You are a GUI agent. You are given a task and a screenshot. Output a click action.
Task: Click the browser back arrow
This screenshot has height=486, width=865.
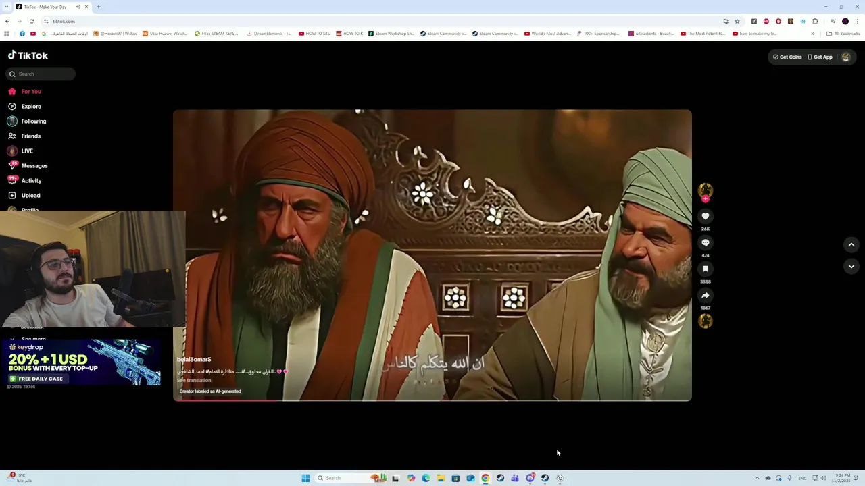[x=7, y=21]
